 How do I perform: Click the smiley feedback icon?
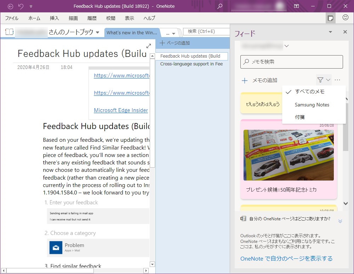click(x=345, y=17)
